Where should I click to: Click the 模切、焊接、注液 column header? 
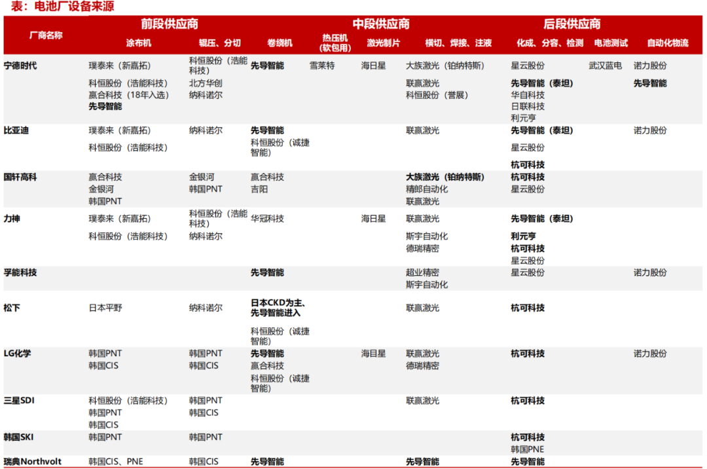point(458,43)
